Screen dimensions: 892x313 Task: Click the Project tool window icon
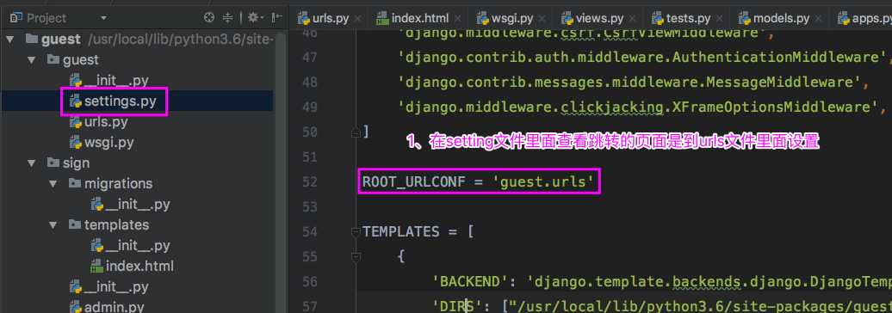pos(15,18)
